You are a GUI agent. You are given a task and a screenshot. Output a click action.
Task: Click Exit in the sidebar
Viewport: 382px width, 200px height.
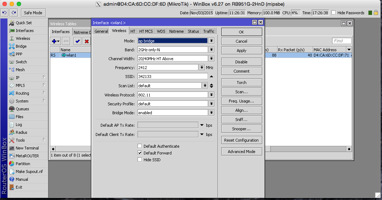(x=28, y=187)
